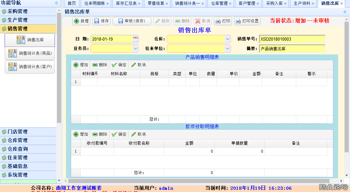Switch to the 首页 tab

coord(72,4)
